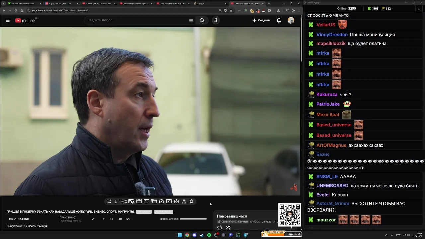Toggle playlist loop in Понравившиеся panel
This screenshot has height=239, width=425.
pyautogui.click(x=219, y=228)
